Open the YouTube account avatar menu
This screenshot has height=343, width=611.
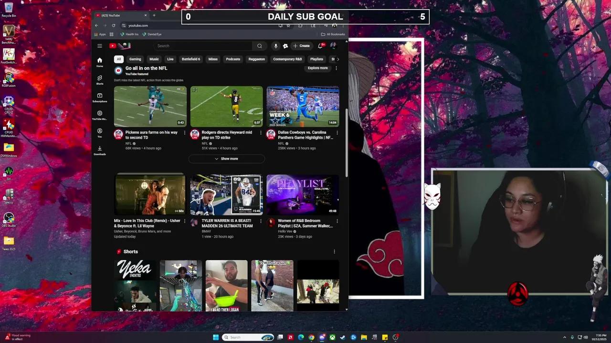[x=333, y=46]
